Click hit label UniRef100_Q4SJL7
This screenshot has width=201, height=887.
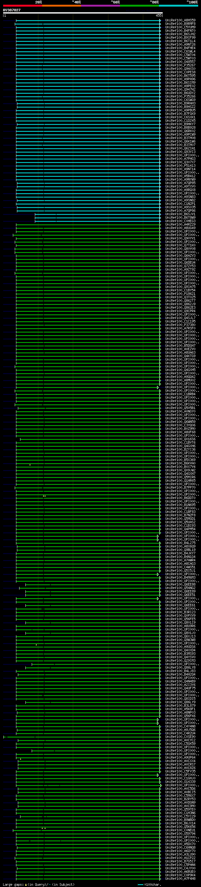pyautogui.click(x=180, y=318)
